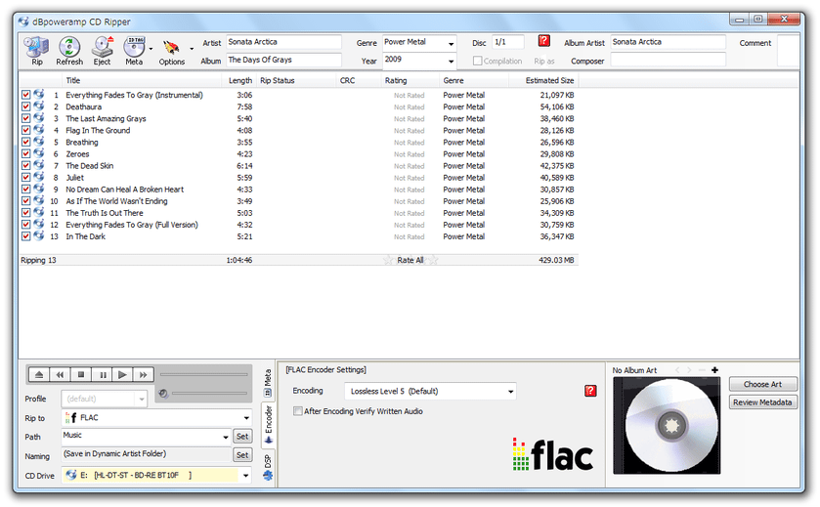
Task: Click the stop playback button
Action: tap(80, 374)
